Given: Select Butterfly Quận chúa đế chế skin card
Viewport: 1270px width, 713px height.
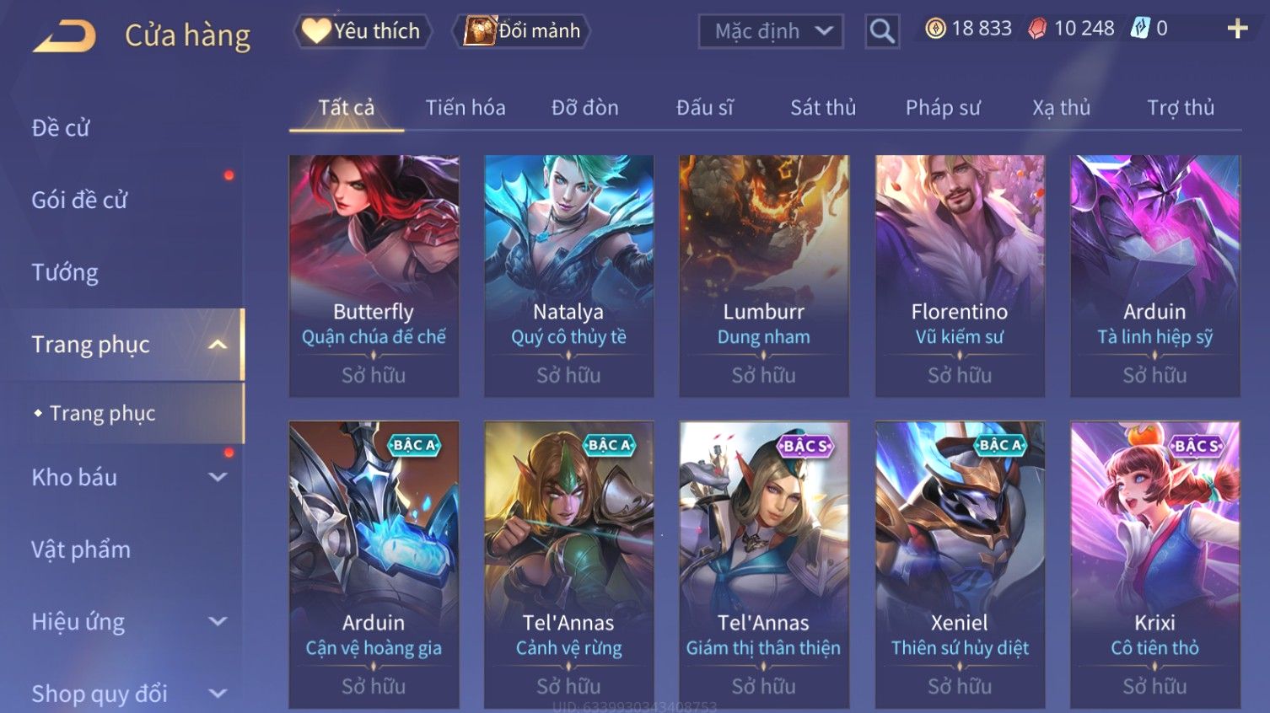Looking at the screenshot, I should pyautogui.click(x=374, y=276).
